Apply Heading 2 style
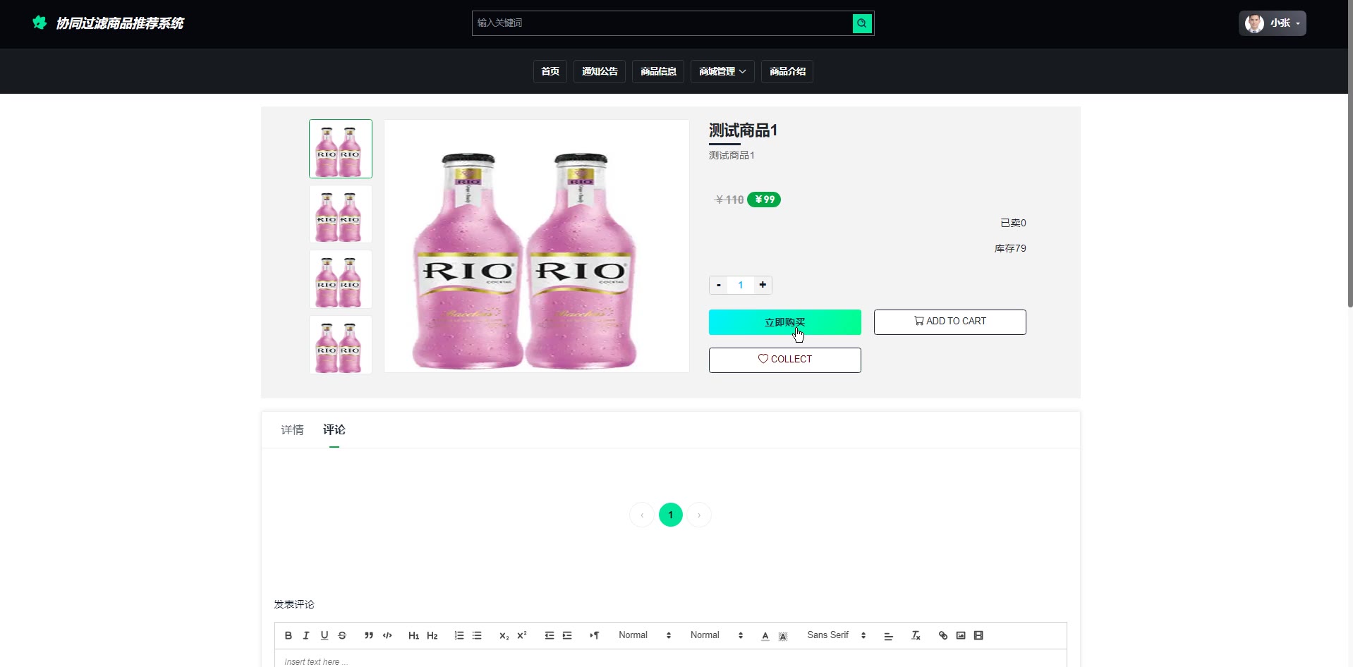This screenshot has width=1353, height=667. click(432, 635)
